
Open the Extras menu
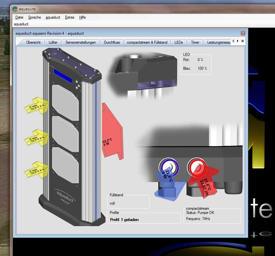[69, 17]
